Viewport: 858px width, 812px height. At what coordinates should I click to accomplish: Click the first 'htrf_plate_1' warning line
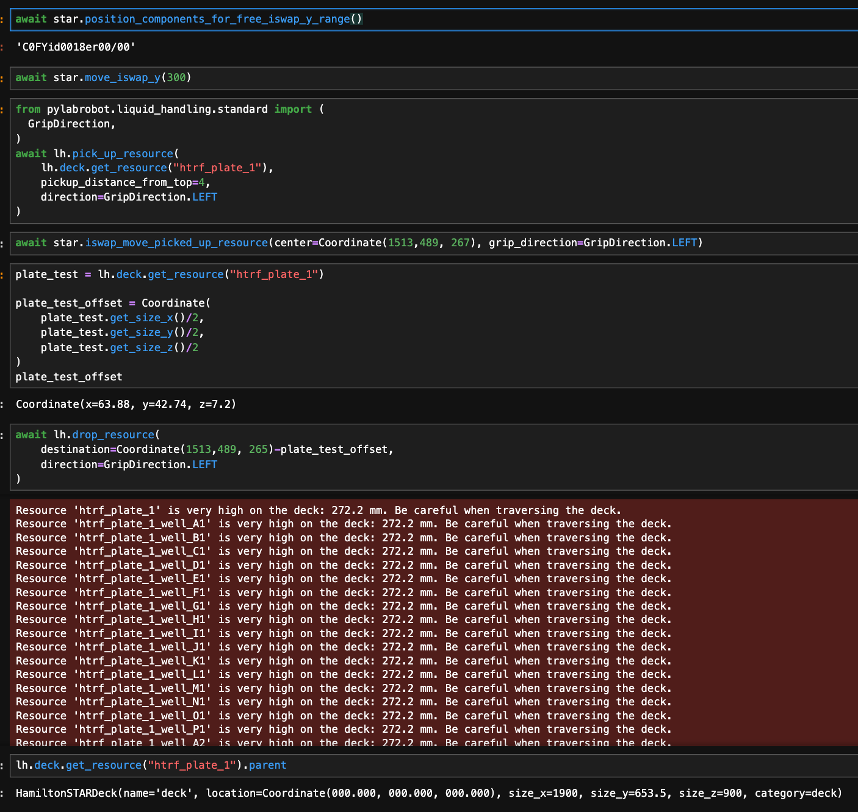pos(318,510)
